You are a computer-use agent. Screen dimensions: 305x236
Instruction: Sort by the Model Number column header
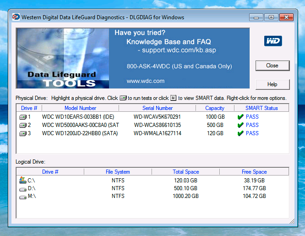[80, 108]
